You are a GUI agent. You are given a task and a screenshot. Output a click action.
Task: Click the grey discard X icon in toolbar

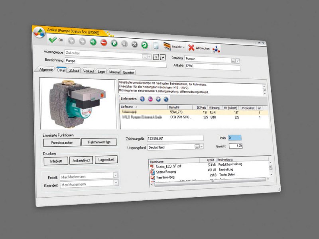[134, 44]
